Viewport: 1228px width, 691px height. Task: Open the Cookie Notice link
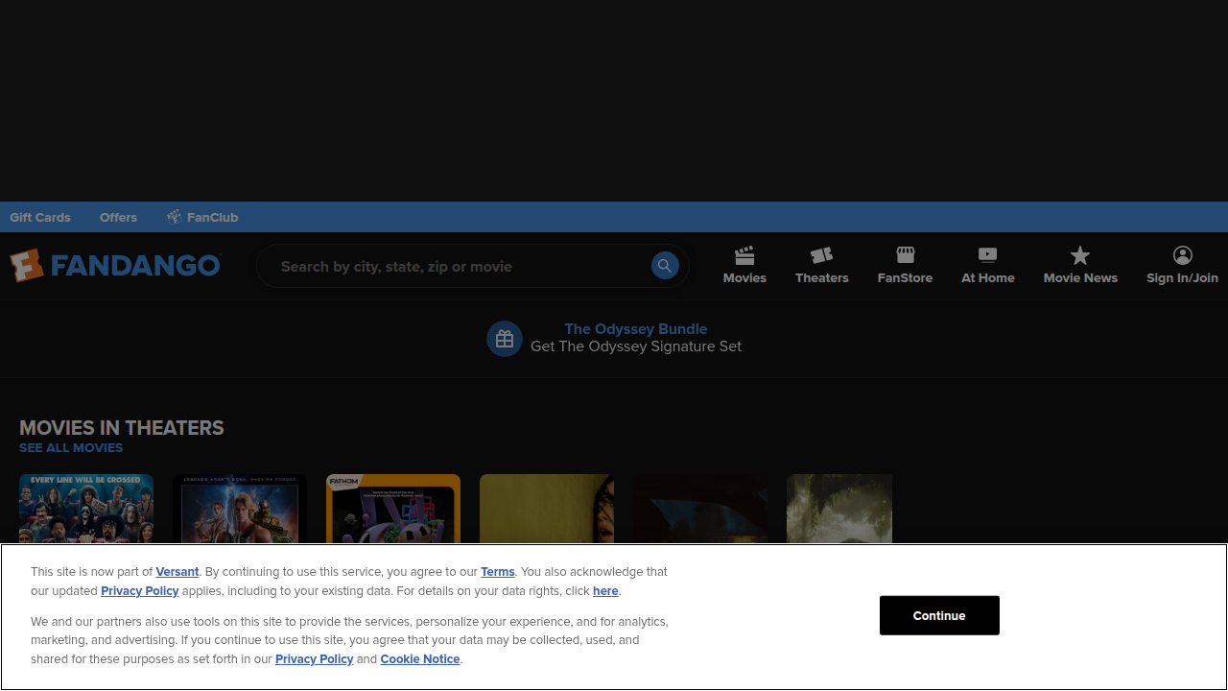point(420,659)
